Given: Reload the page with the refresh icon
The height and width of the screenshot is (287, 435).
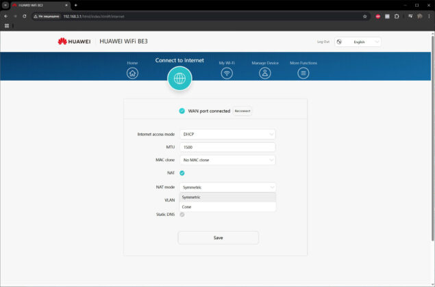Looking at the screenshot, I should click(25, 16).
